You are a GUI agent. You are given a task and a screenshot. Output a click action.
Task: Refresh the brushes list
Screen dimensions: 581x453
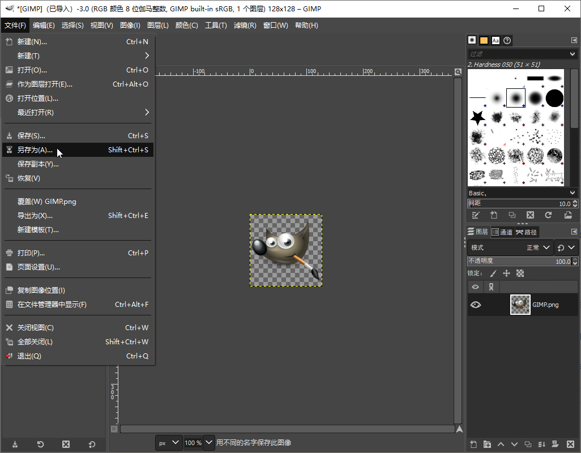548,215
